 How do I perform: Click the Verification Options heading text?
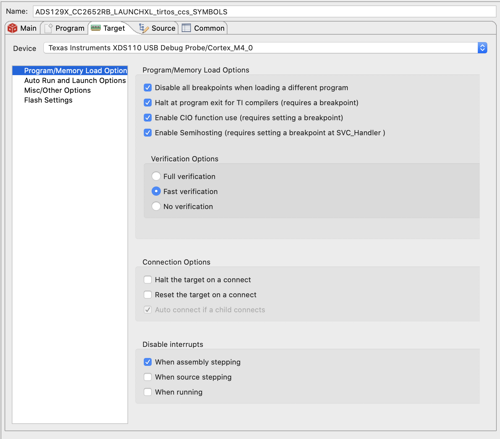(185, 159)
